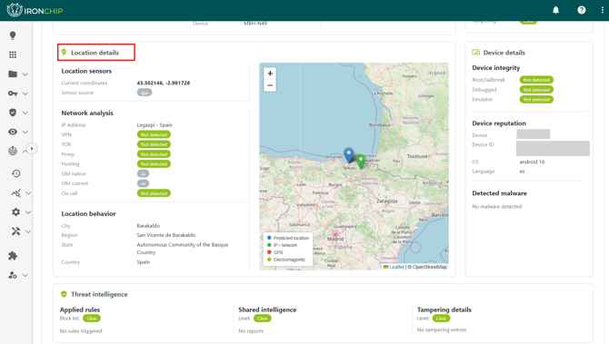Viewport: 609px width, 344px height.
Task: Click the Block list Clear badge
Action: click(92, 319)
